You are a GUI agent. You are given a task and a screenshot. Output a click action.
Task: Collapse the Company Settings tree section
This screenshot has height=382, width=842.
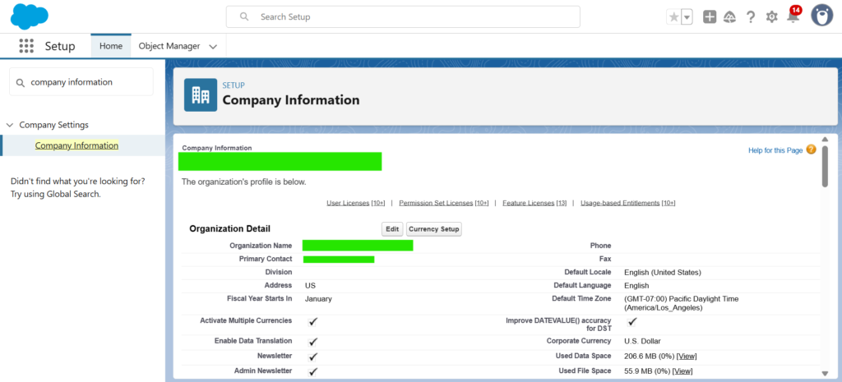tap(10, 125)
